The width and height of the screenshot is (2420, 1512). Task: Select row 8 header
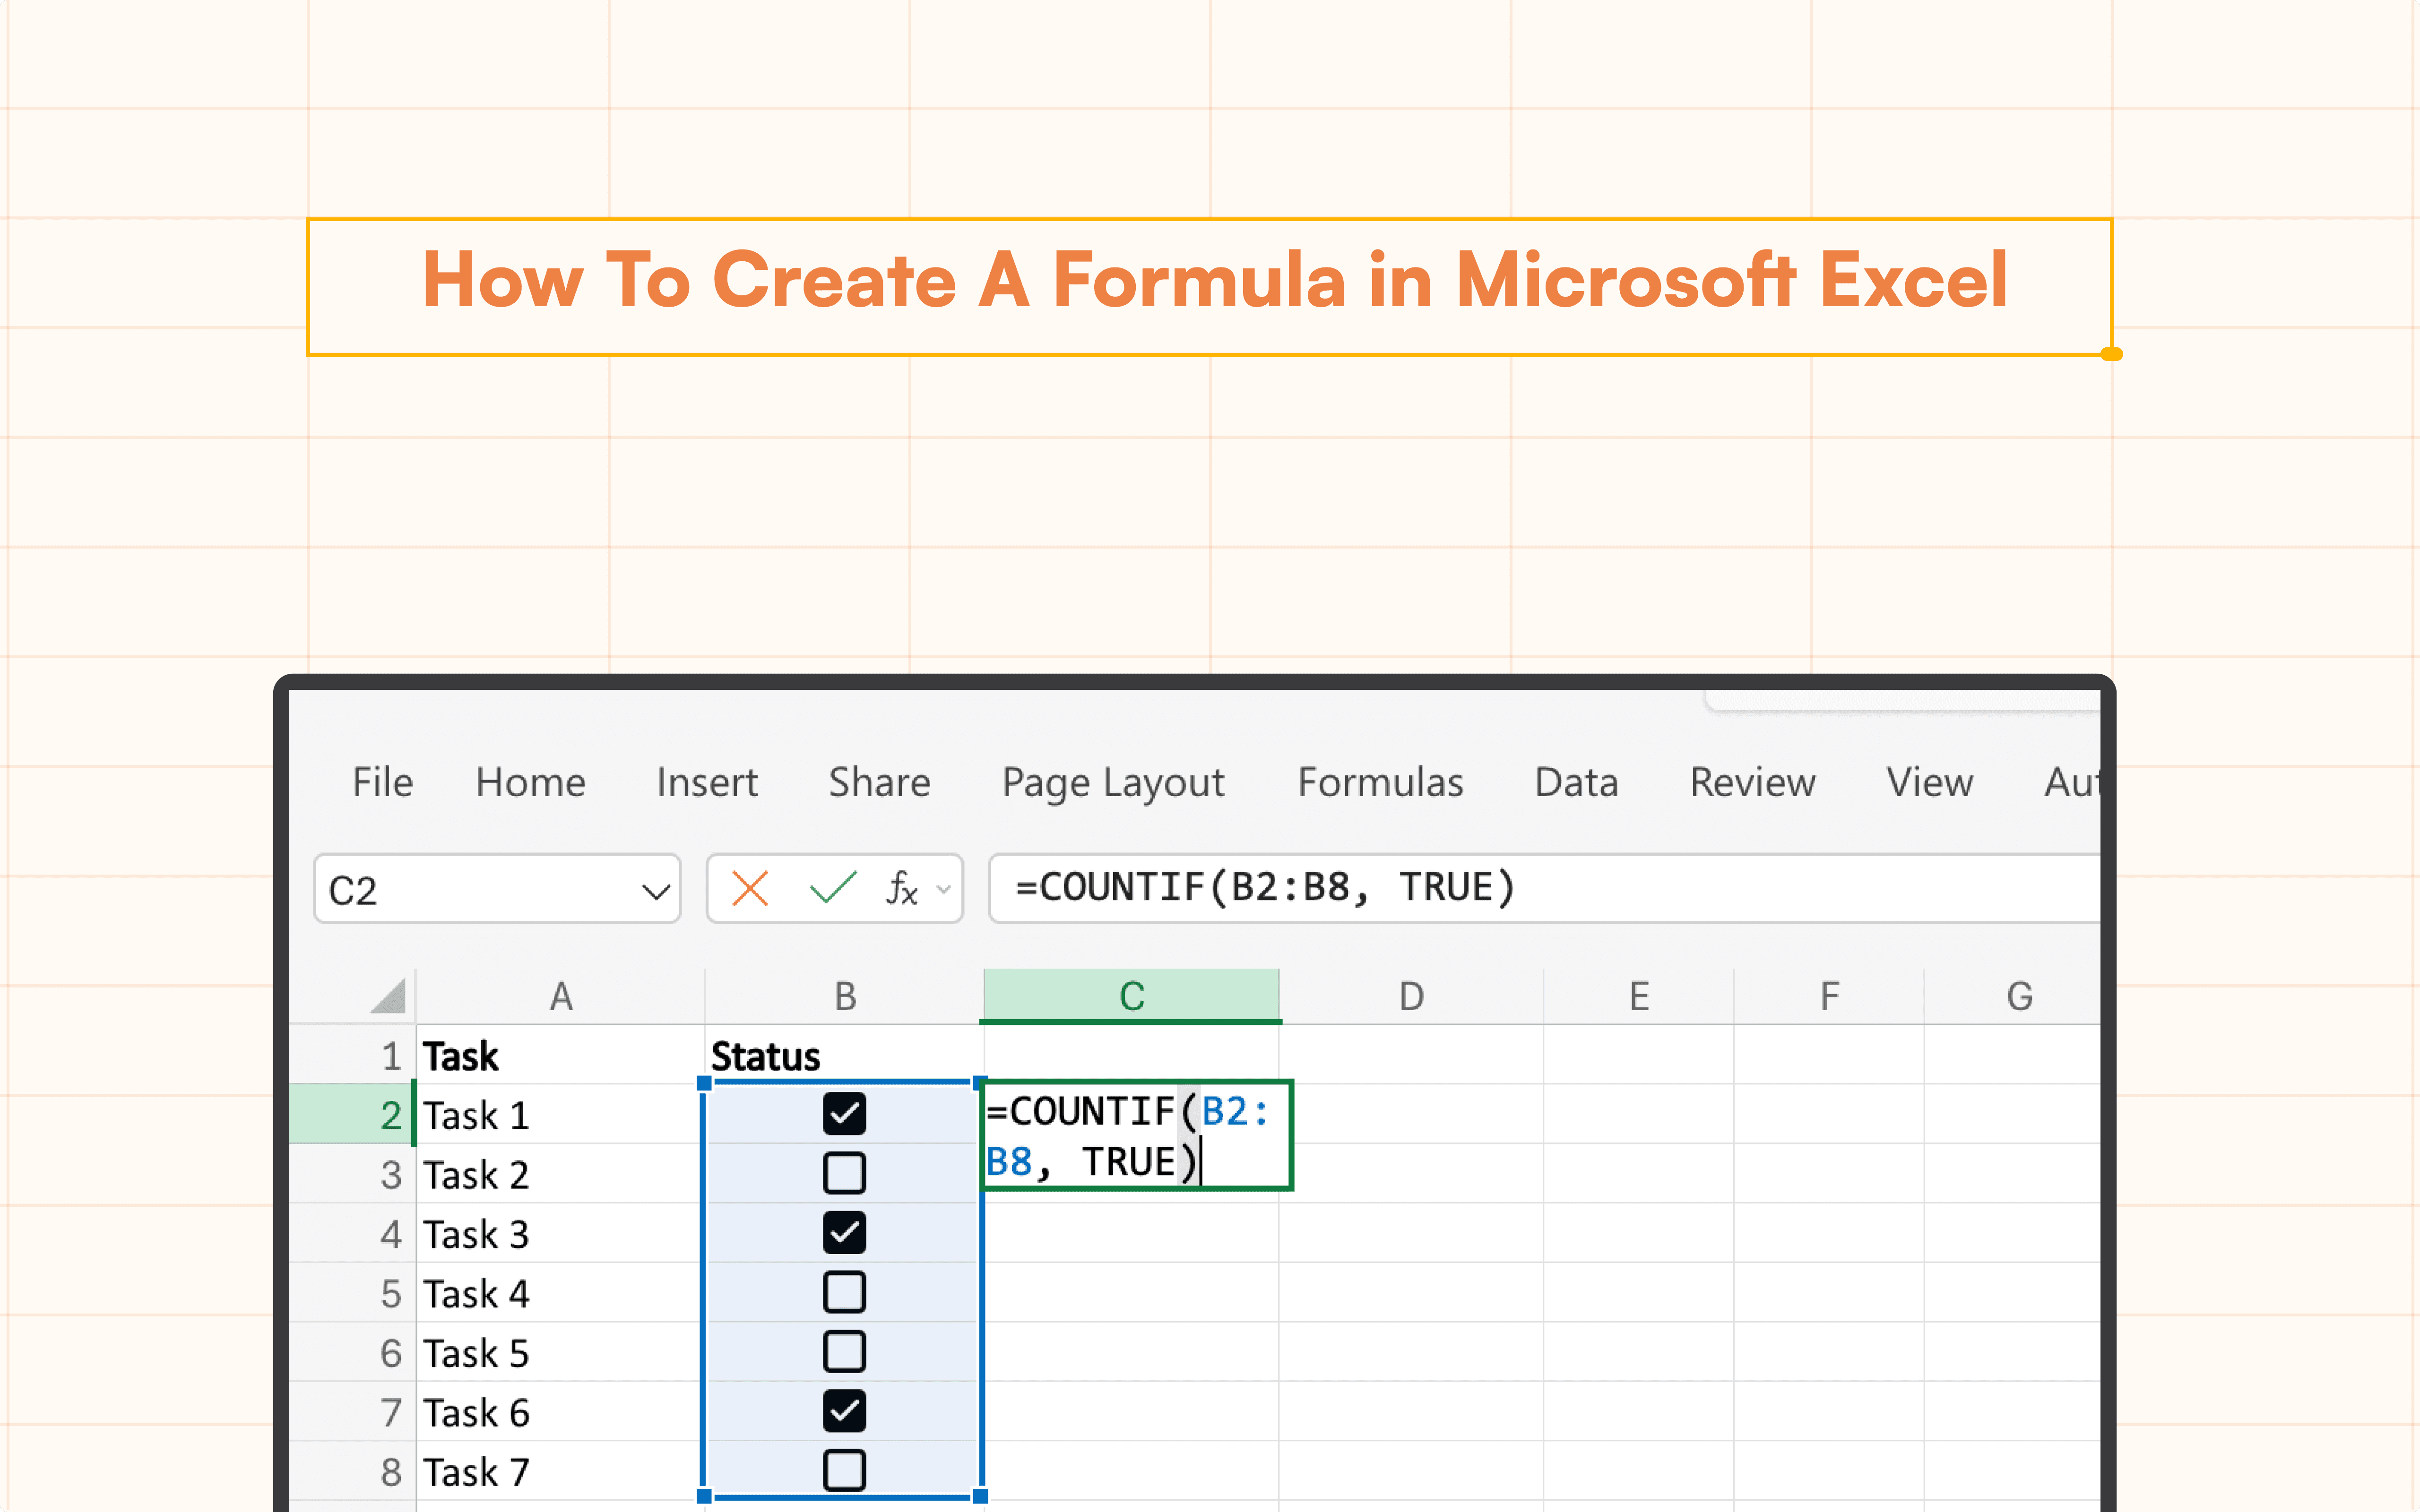353,1471
